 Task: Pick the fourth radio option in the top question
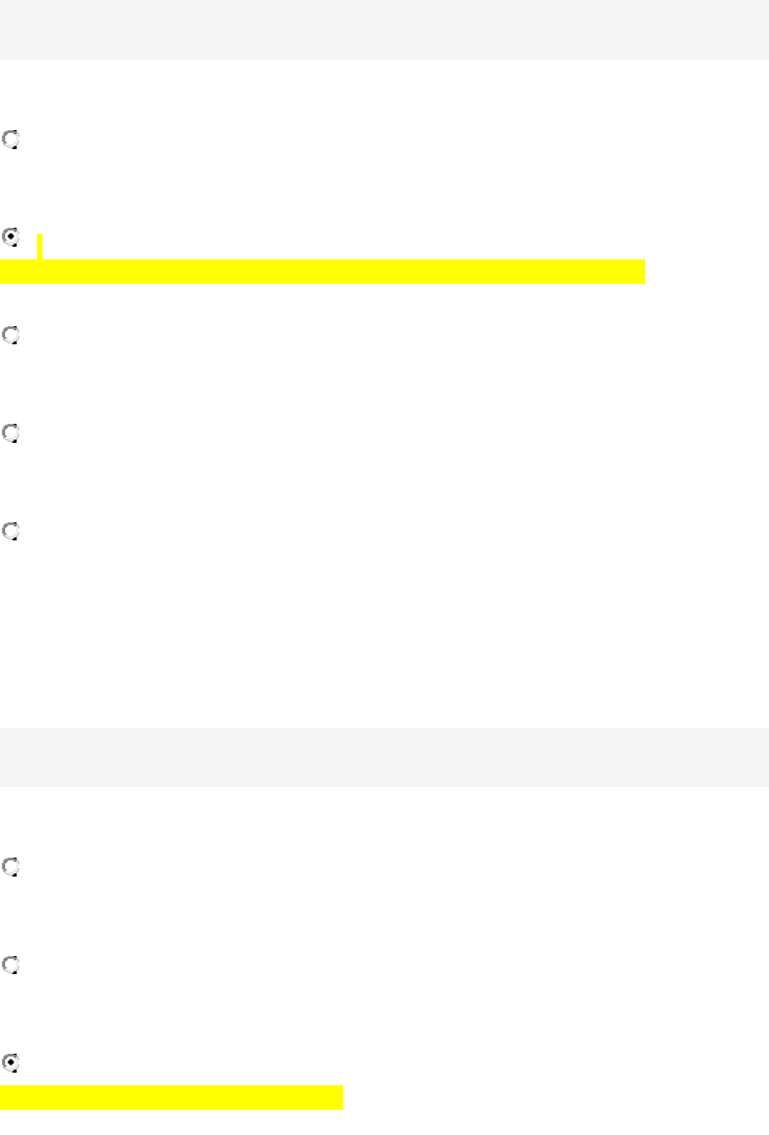pos(11,434)
